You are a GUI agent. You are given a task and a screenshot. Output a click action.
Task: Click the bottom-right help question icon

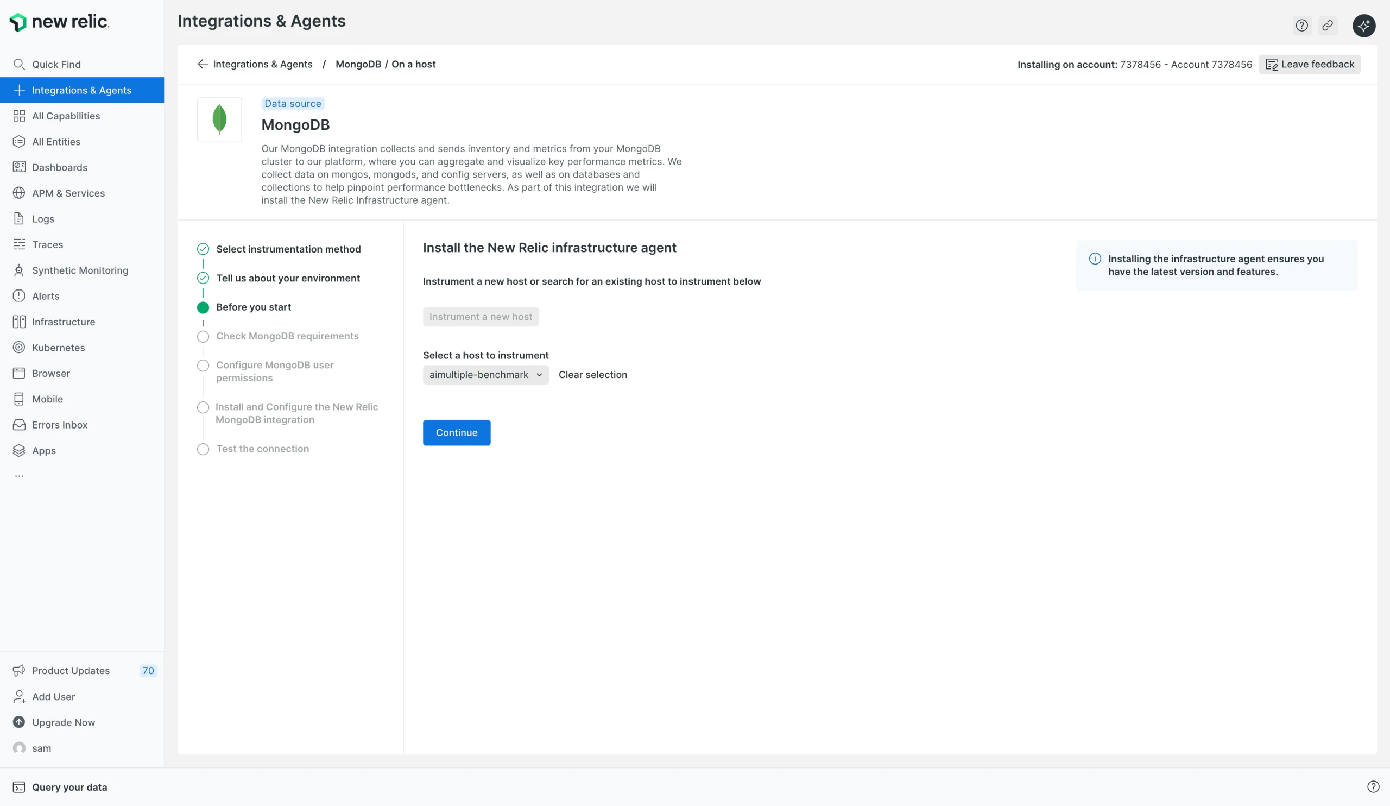(1373, 786)
